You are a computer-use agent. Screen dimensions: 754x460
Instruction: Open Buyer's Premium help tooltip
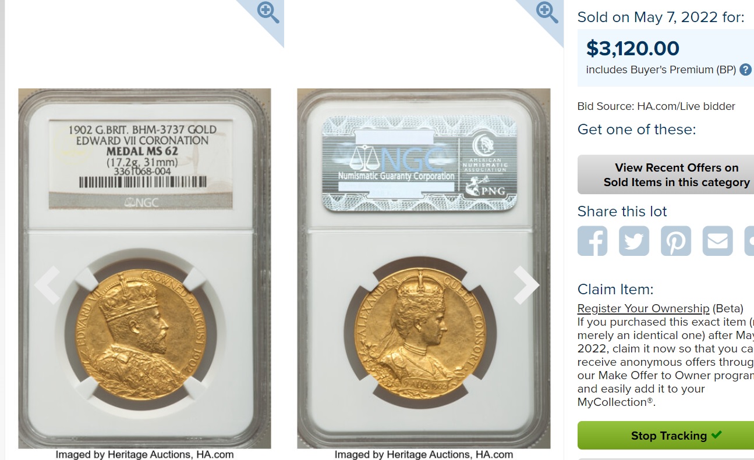click(745, 70)
